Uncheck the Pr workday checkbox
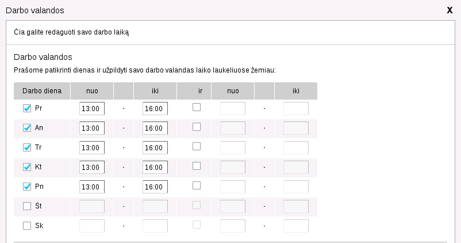This screenshot has height=243, width=461. coord(27,108)
